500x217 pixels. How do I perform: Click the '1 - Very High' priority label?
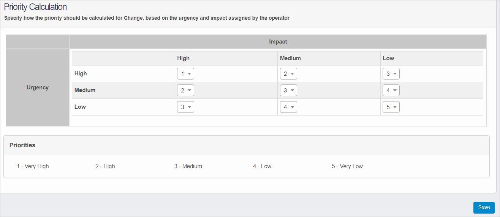point(33,166)
